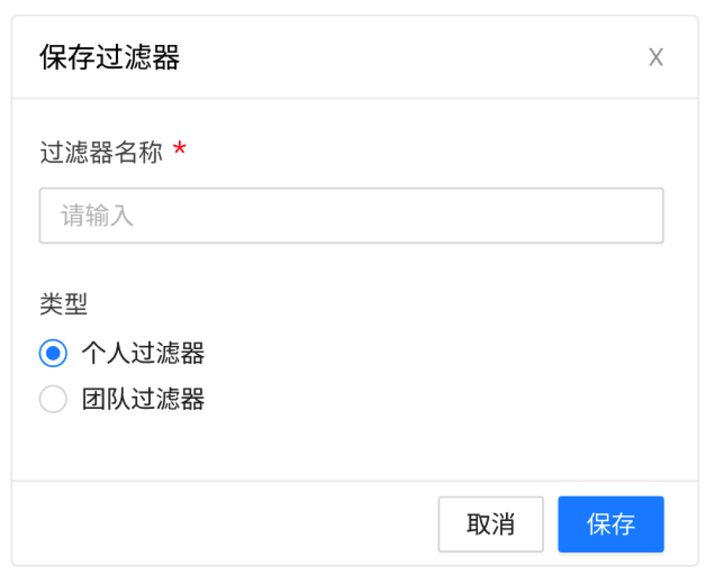Click the X icon in dialog header
The width and height of the screenshot is (715, 584).
655,58
